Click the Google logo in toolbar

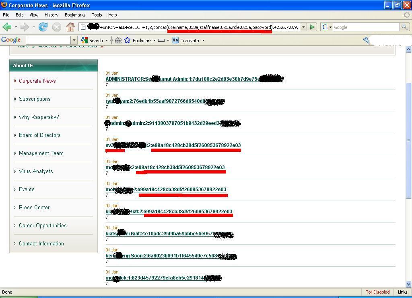[x=11, y=40]
